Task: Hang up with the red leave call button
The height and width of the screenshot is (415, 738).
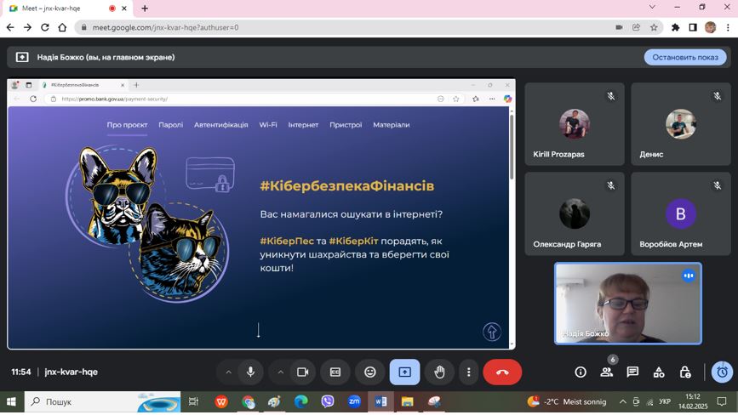Action: point(502,372)
